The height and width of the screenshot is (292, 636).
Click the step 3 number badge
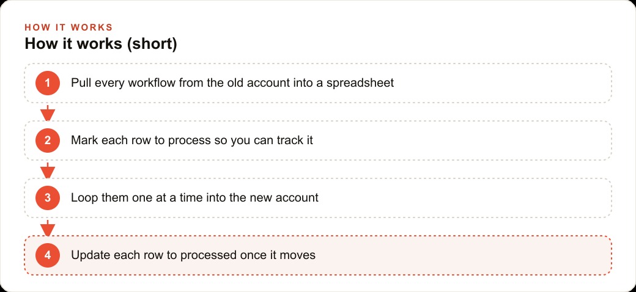[48, 198]
